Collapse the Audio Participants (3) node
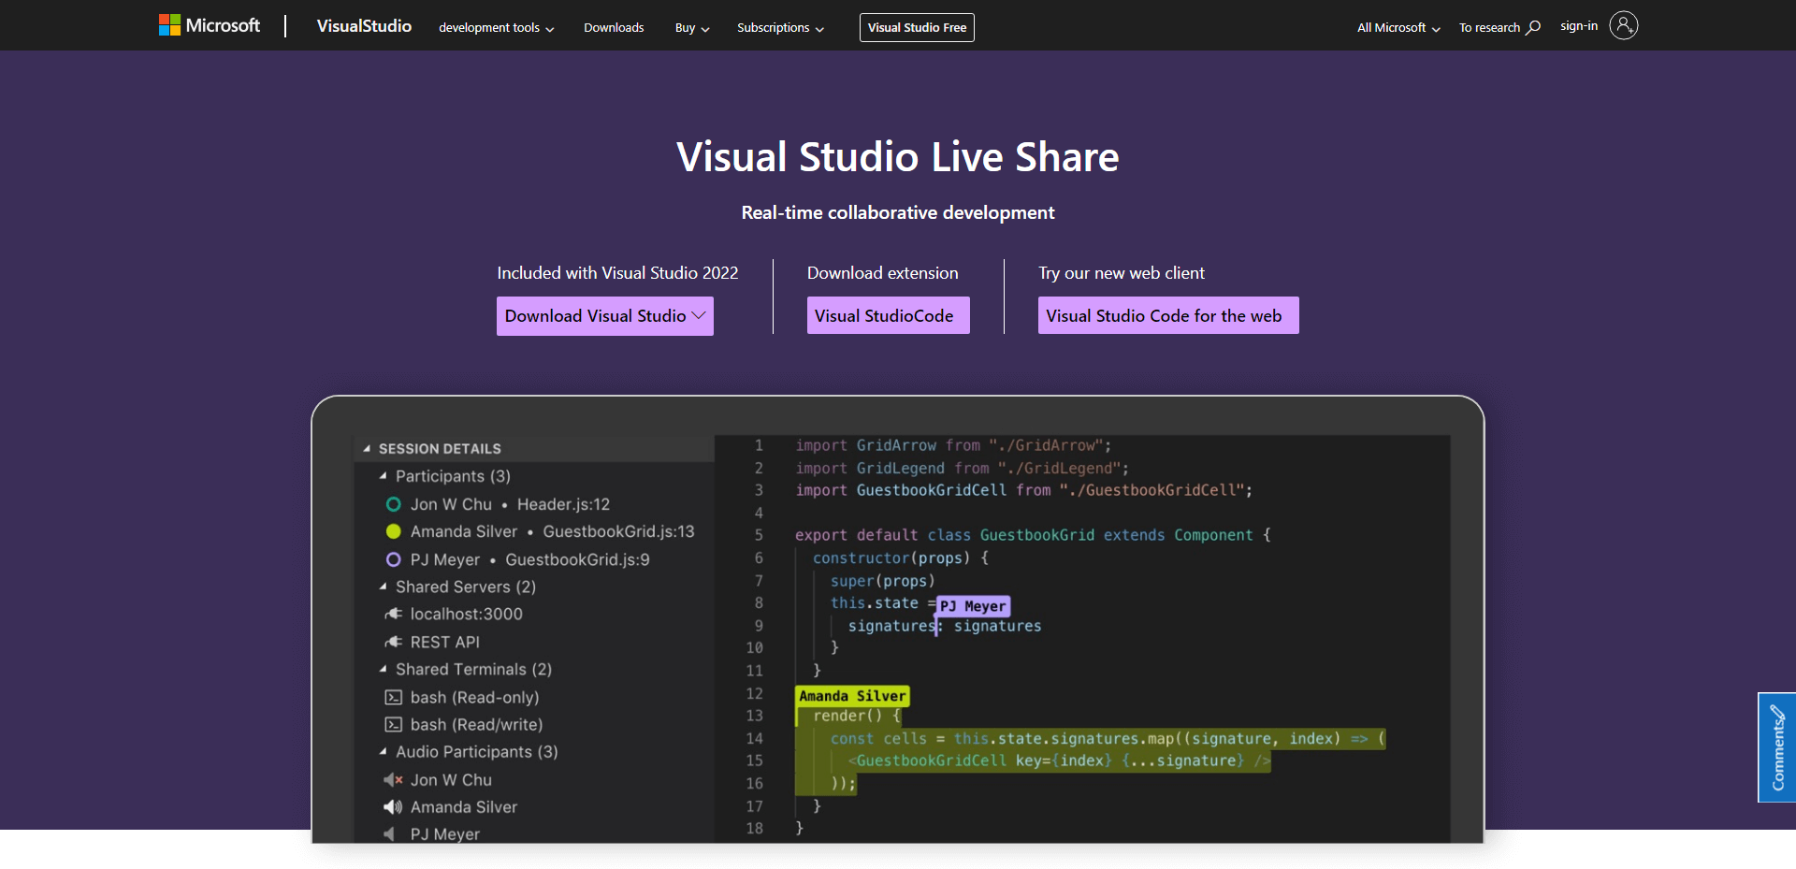The height and width of the screenshot is (869, 1796). pyautogui.click(x=383, y=751)
